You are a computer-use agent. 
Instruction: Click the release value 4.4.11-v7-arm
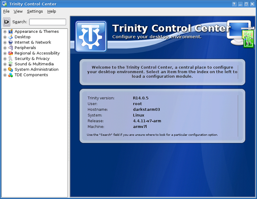[147, 121]
